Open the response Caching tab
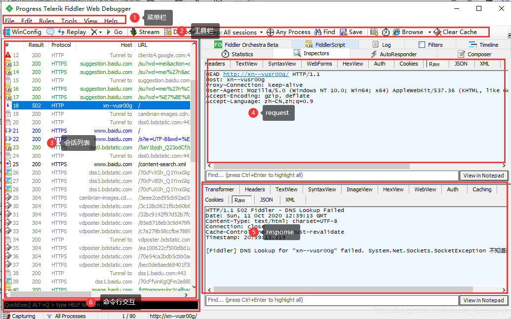The height and width of the screenshot is (319, 511). (482, 189)
